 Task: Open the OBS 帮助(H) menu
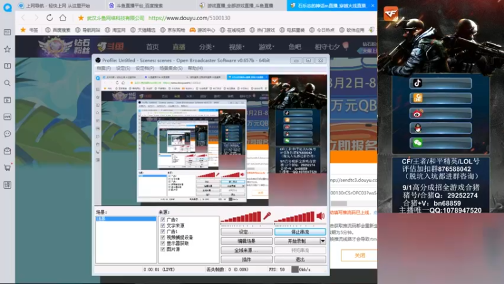click(195, 68)
